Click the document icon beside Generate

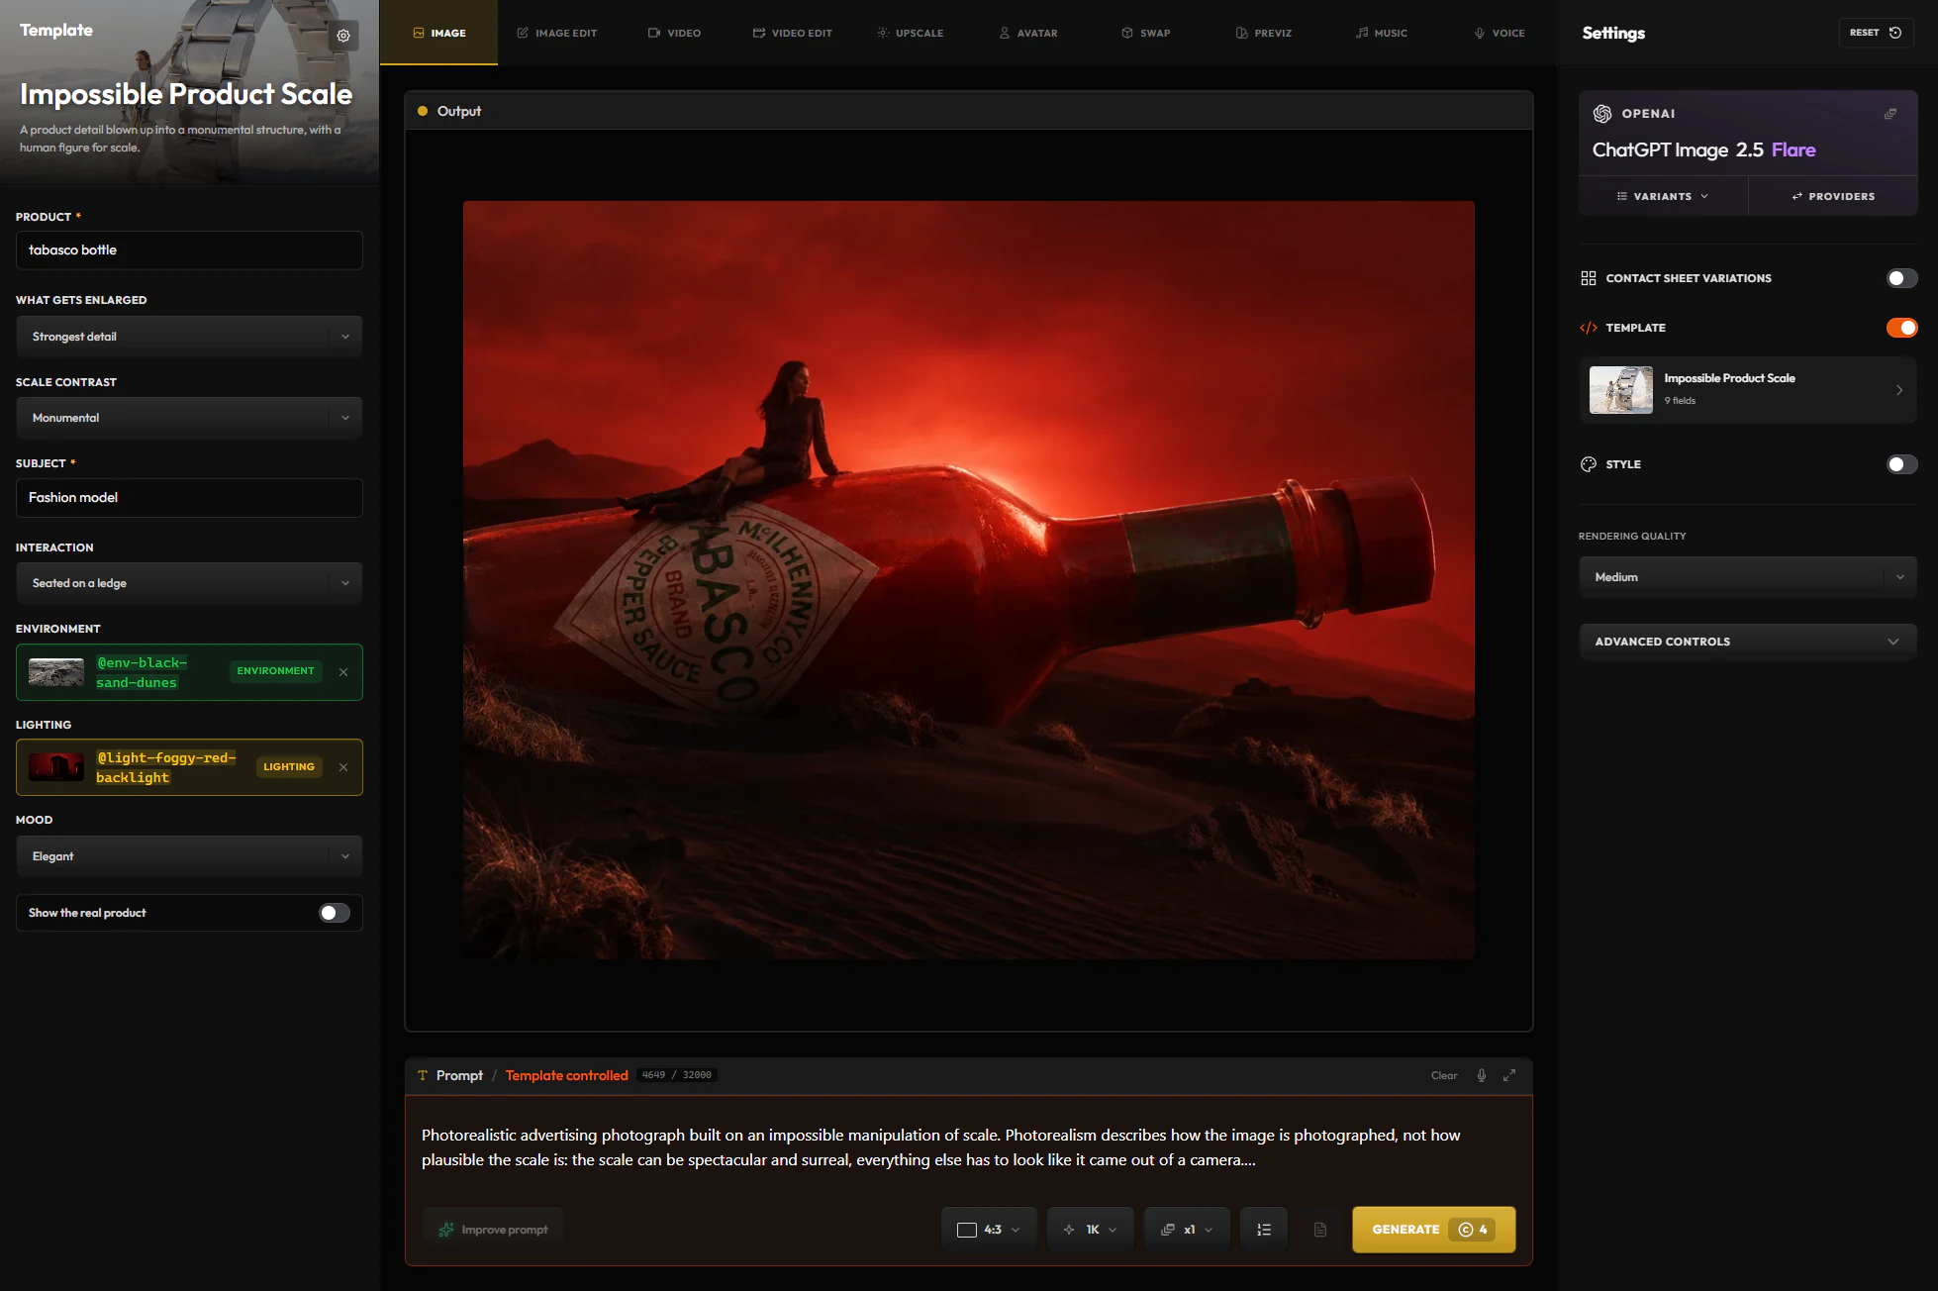[x=1320, y=1230]
